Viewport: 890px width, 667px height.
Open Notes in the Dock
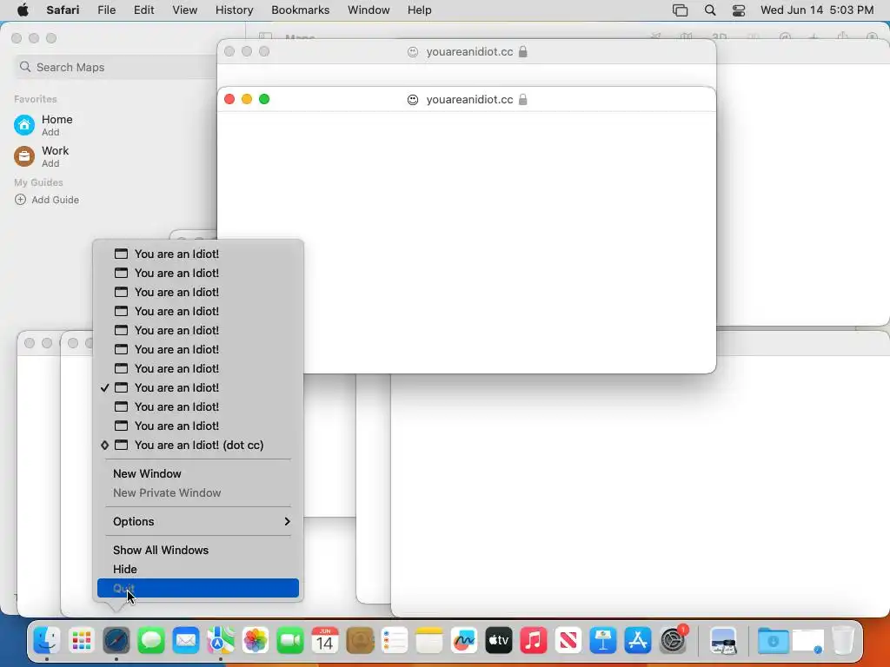(429, 641)
